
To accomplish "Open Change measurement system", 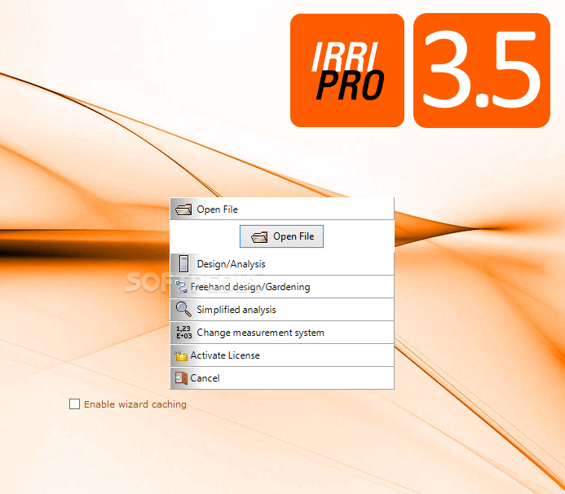I will tap(282, 333).
